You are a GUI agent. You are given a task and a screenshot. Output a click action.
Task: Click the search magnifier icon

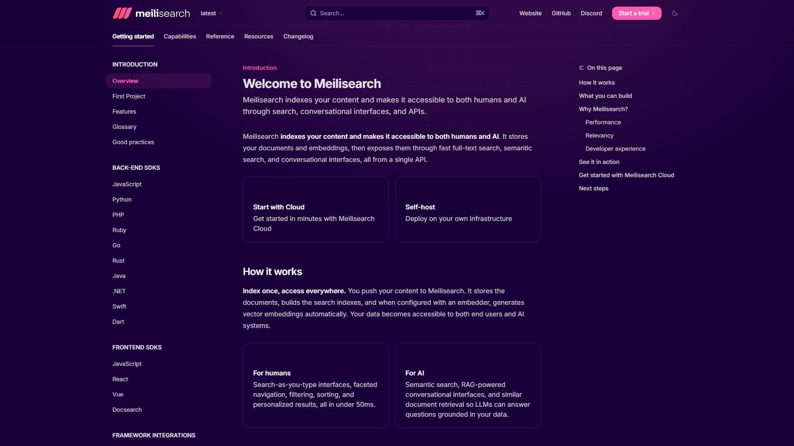[x=313, y=13]
